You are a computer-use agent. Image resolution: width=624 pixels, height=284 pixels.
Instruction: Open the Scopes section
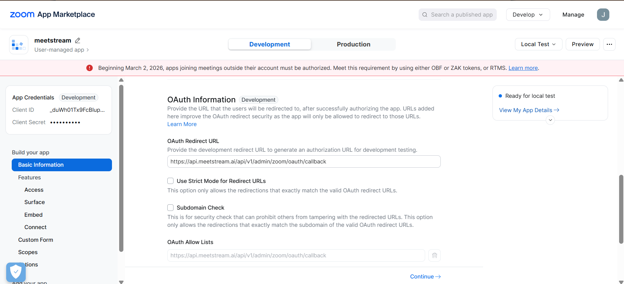tap(28, 252)
